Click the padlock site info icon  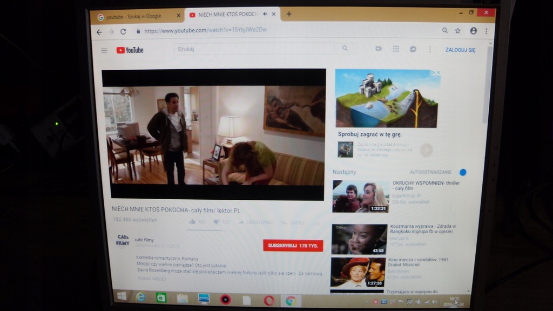pyautogui.click(x=138, y=31)
